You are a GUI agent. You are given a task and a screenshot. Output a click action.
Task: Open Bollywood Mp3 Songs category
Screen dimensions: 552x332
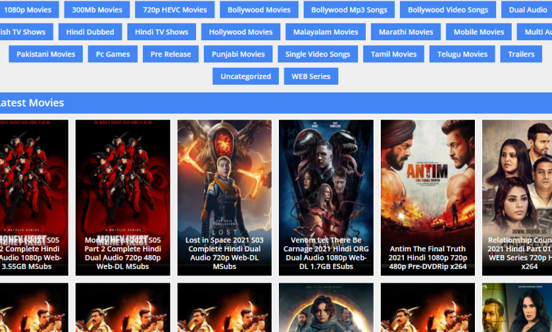[x=349, y=9]
